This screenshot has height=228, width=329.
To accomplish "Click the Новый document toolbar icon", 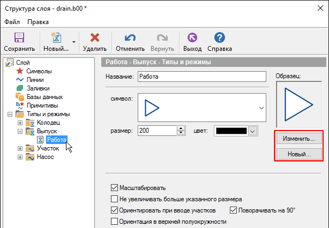I will [x=56, y=38].
